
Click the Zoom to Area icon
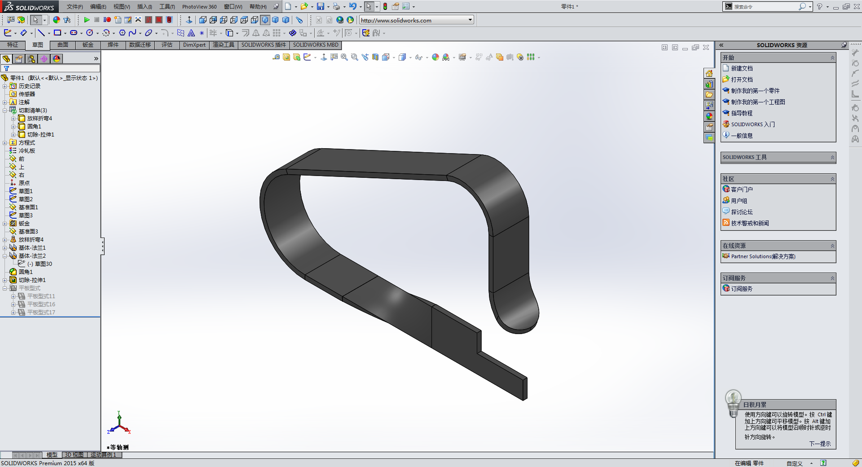(355, 57)
